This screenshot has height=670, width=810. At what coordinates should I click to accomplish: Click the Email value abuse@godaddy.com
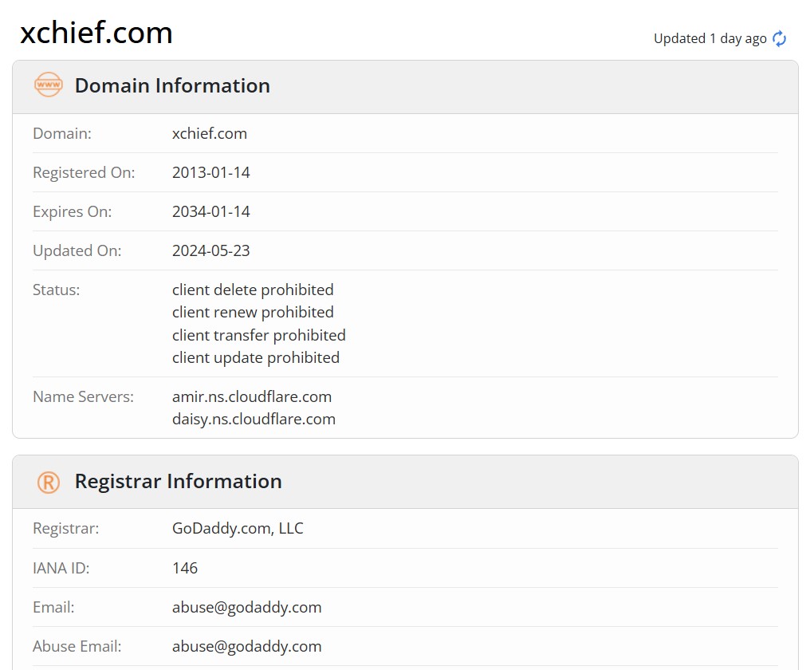246,608
